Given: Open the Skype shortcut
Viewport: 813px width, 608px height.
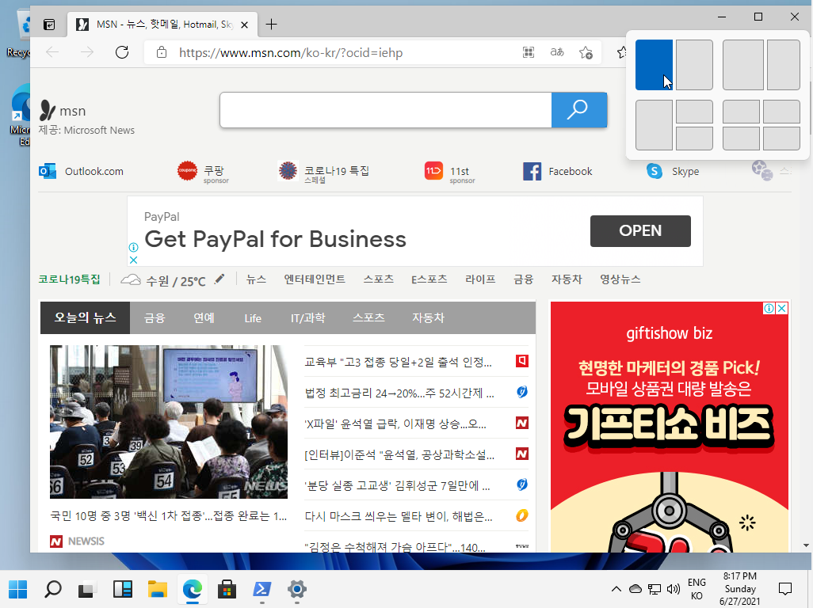Looking at the screenshot, I should 673,172.
